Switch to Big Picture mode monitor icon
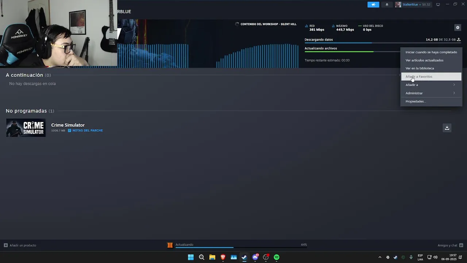467x263 pixels. [438, 4]
